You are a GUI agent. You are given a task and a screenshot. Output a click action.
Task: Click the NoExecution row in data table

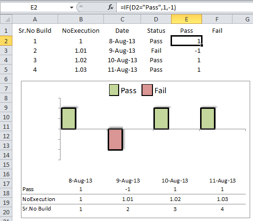coord(133,199)
